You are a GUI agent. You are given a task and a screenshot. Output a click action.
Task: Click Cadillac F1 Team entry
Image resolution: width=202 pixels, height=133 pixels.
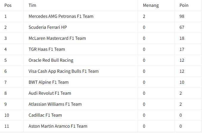tap(45, 115)
